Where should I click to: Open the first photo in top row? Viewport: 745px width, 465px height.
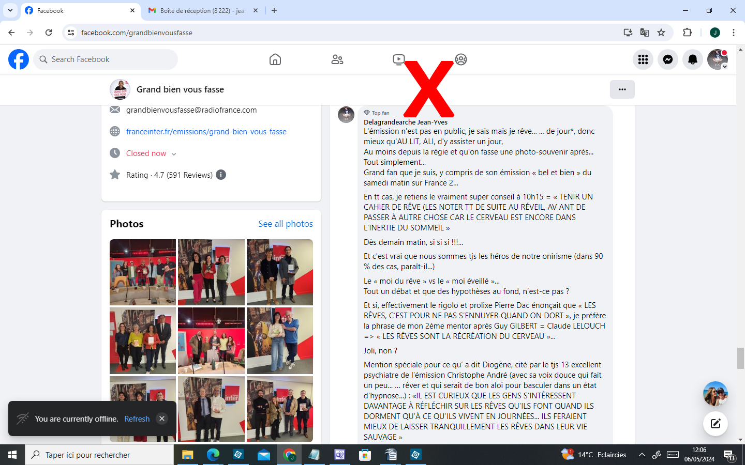click(143, 272)
